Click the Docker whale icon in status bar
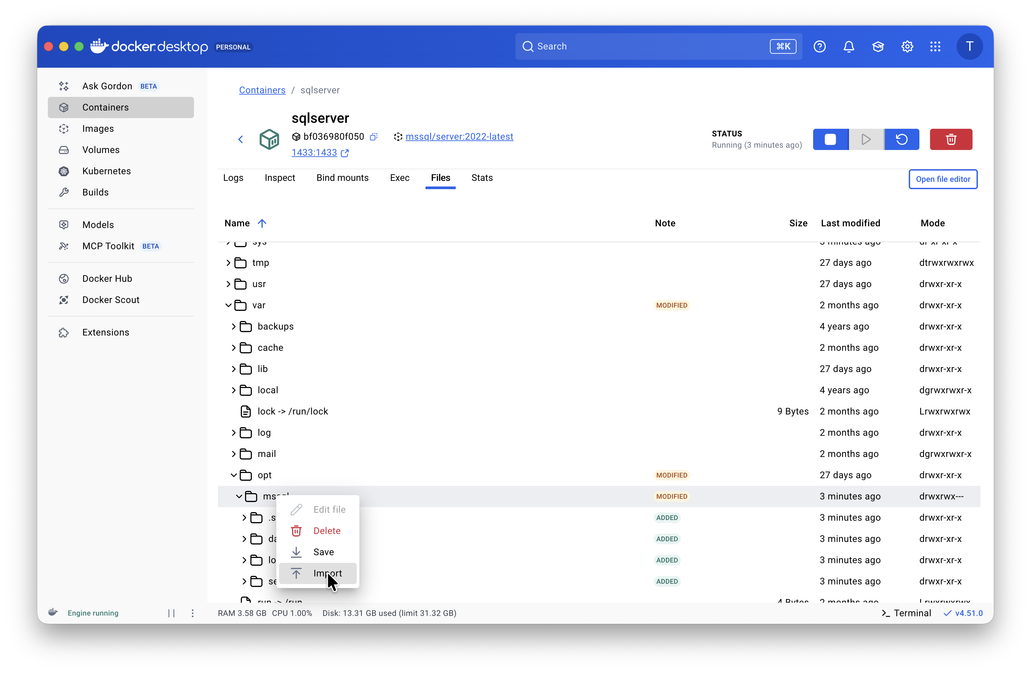 pyautogui.click(x=53, y=612)
